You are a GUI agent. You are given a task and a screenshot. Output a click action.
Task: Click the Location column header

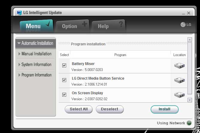point(179,55)
